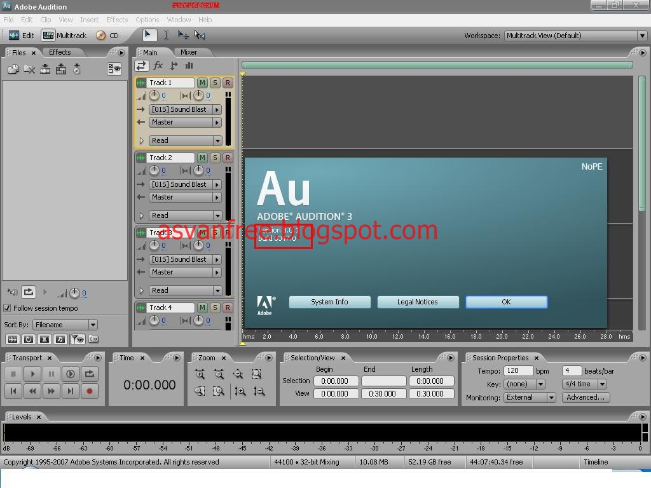Click the Show Inputs/Outputs icon
The height and width of the screenshot is (488, 651).
[x=141, y=66]
